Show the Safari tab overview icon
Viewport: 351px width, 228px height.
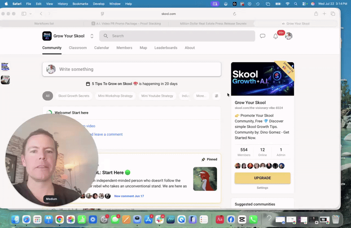(x=333, y=14)
